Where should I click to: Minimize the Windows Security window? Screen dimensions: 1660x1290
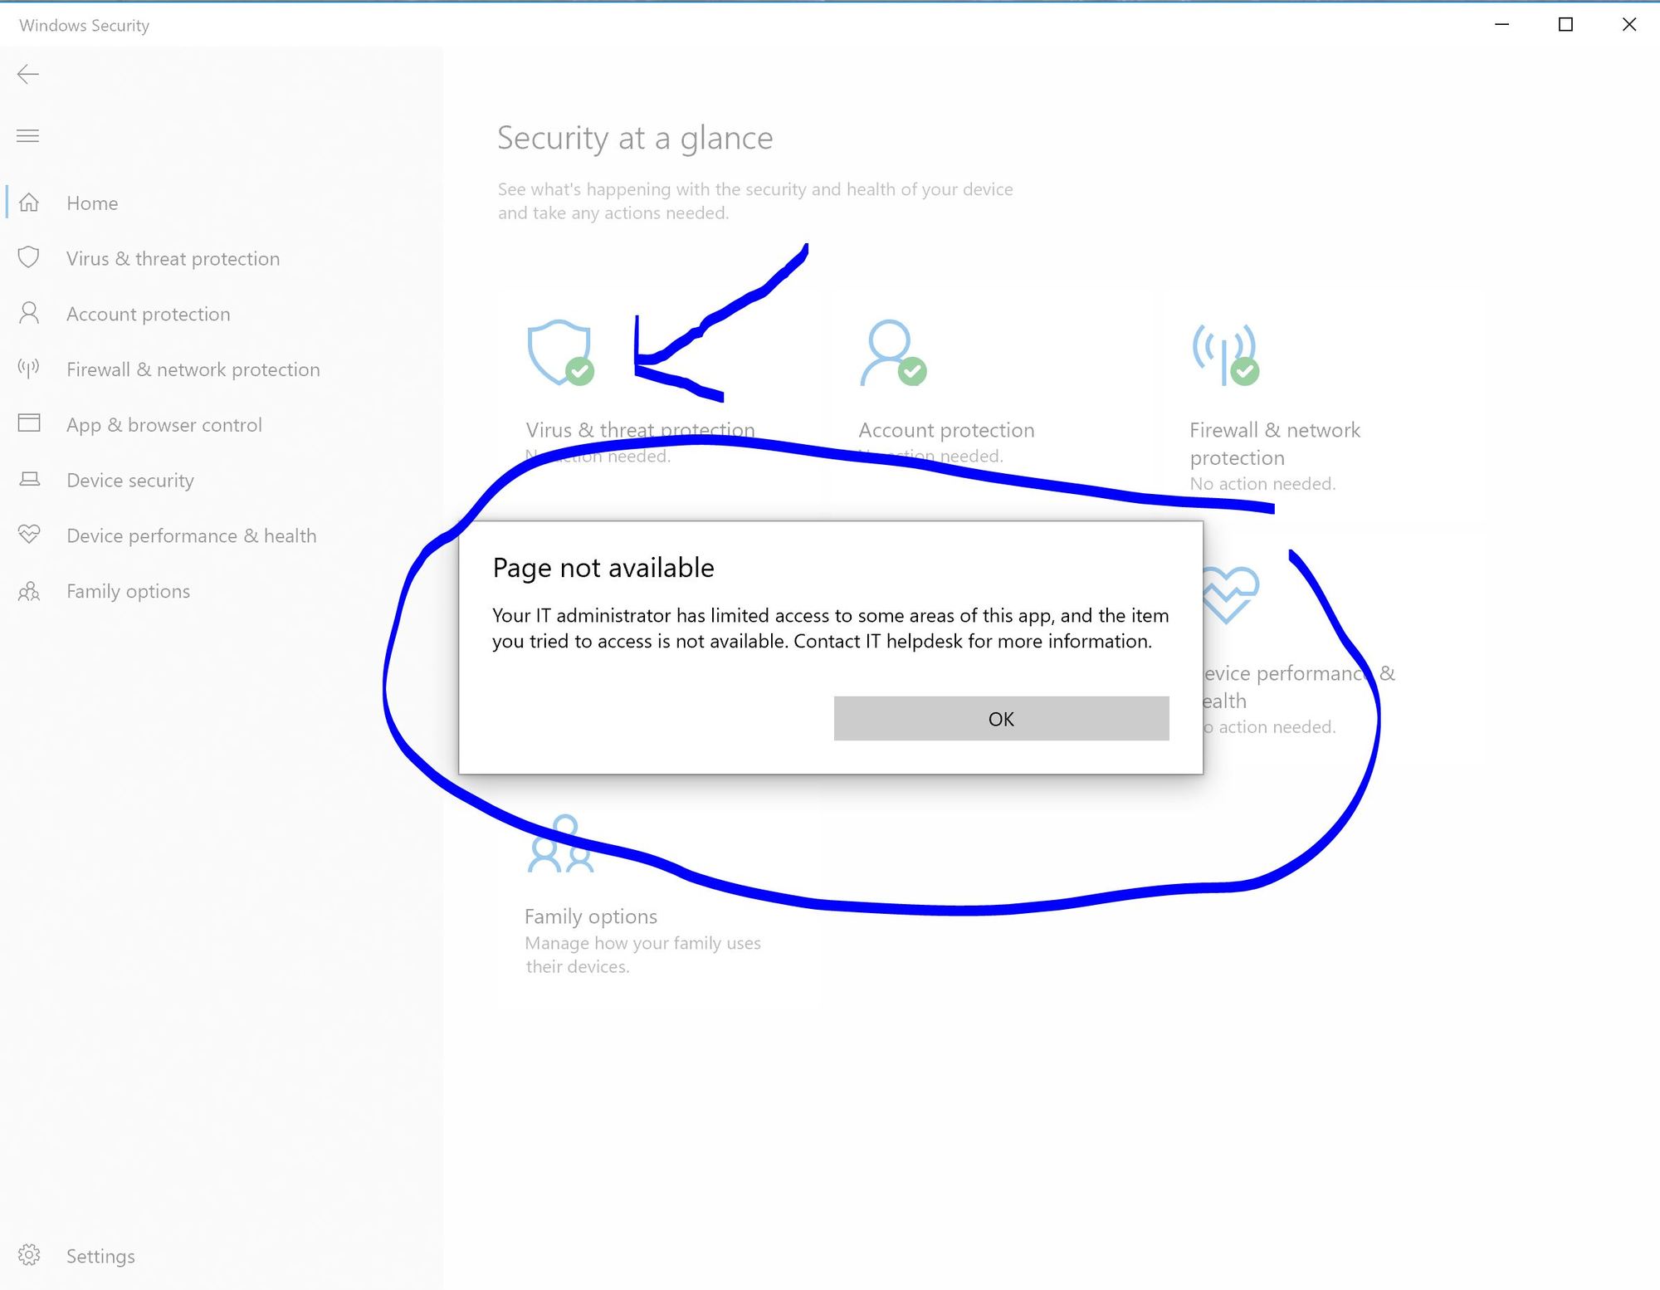1501,25
